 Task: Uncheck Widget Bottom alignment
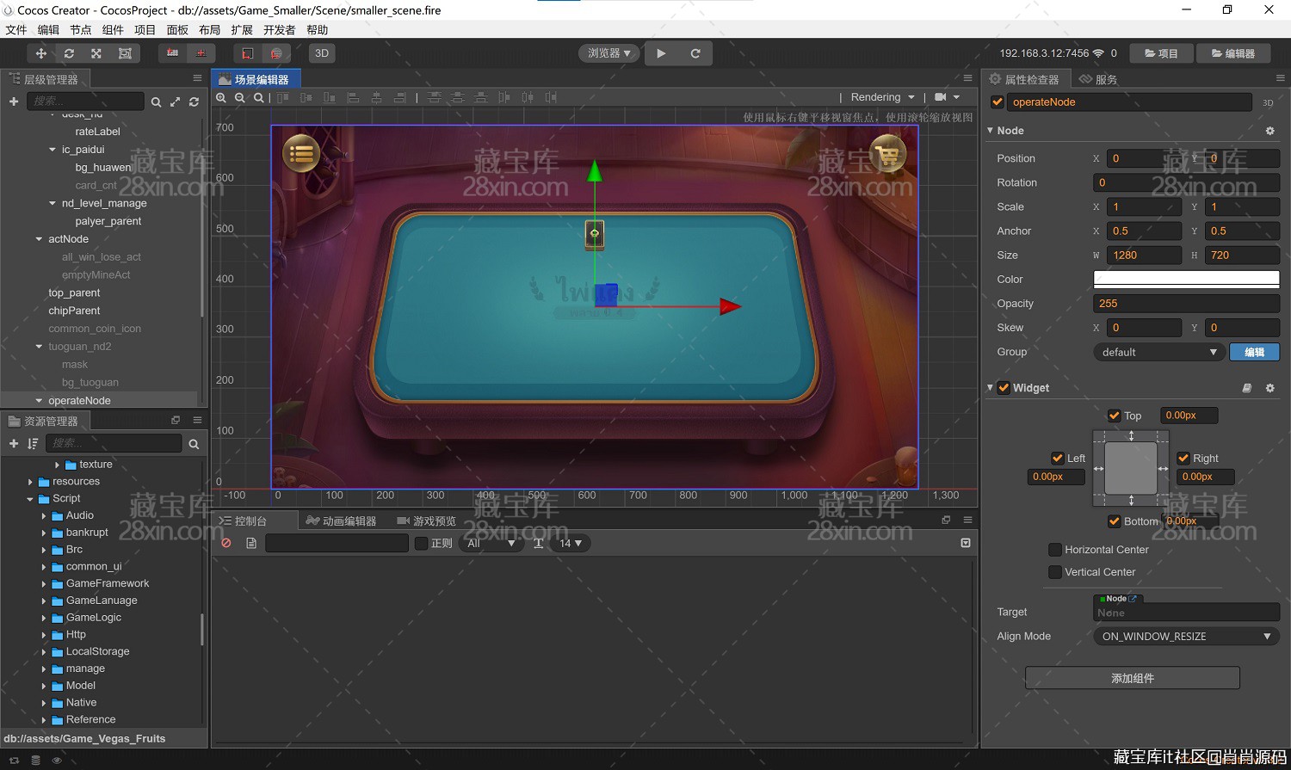(1115, 521)
